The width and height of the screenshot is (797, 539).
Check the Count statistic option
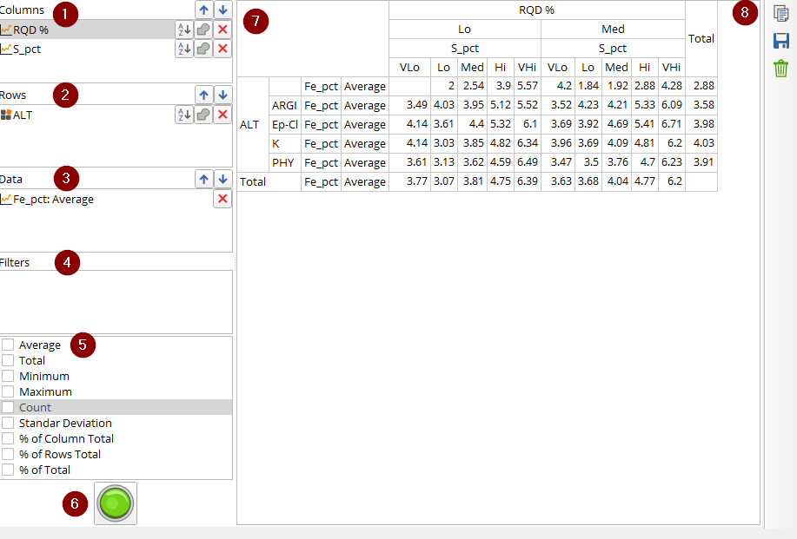click(8, 408)
